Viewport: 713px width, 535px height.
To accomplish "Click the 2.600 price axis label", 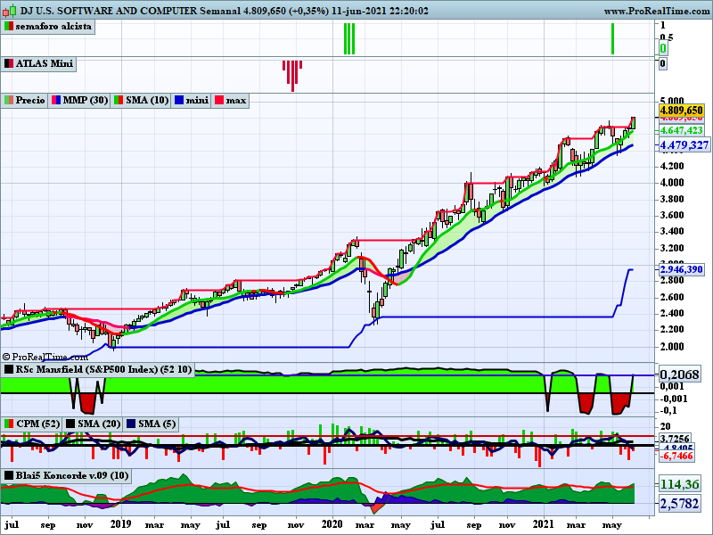I will [672, 297].
